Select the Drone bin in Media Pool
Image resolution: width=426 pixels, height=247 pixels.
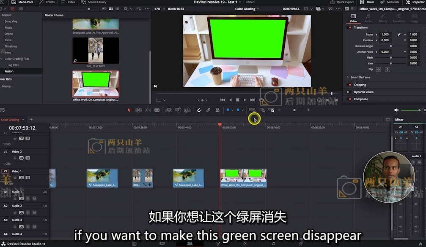[x=9, y=34]
